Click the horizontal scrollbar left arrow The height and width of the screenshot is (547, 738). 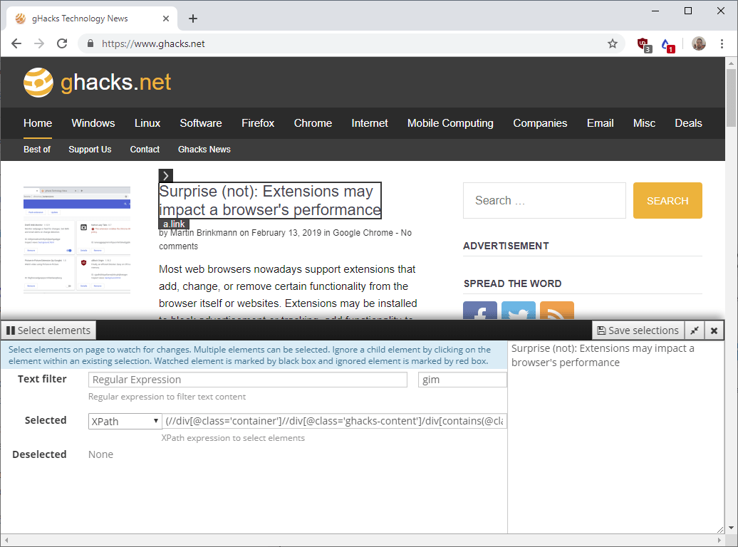[x=6, y=540]
